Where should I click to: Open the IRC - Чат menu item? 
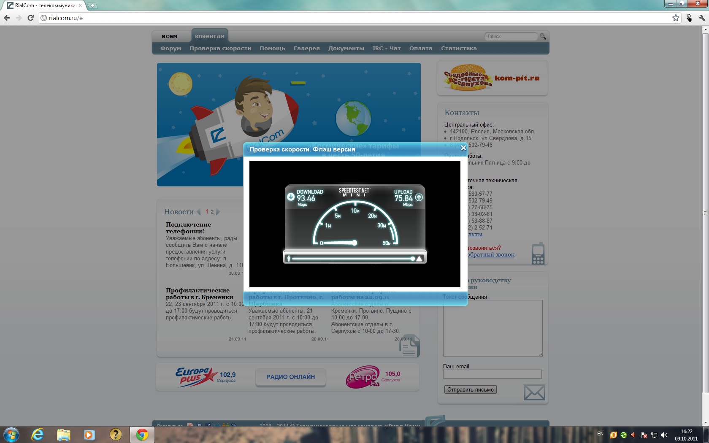tap(387, 48)
